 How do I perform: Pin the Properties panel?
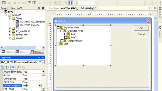(39, 58)
